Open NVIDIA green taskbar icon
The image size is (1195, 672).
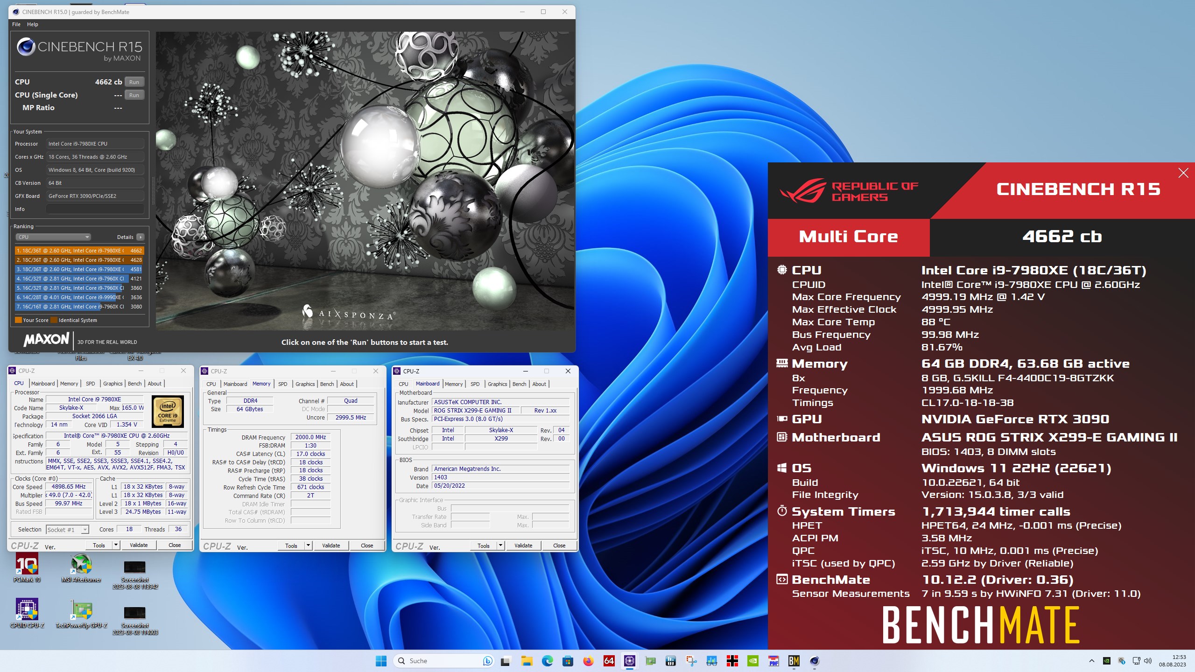pyautogui.click(x=752, y=661)
